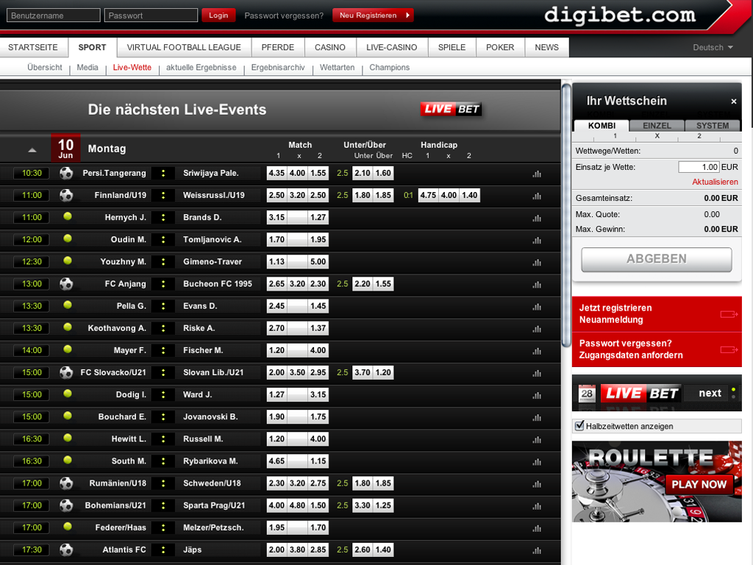Select odds 4.35 for Persi.Tangerang win

[x=276, y=173]
